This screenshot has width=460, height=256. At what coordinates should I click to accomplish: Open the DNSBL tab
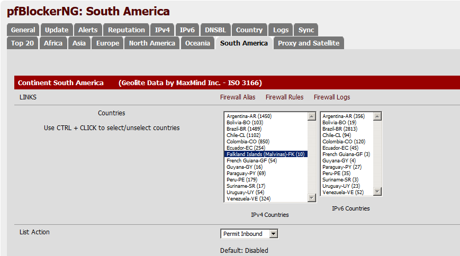tap(215, 30)
